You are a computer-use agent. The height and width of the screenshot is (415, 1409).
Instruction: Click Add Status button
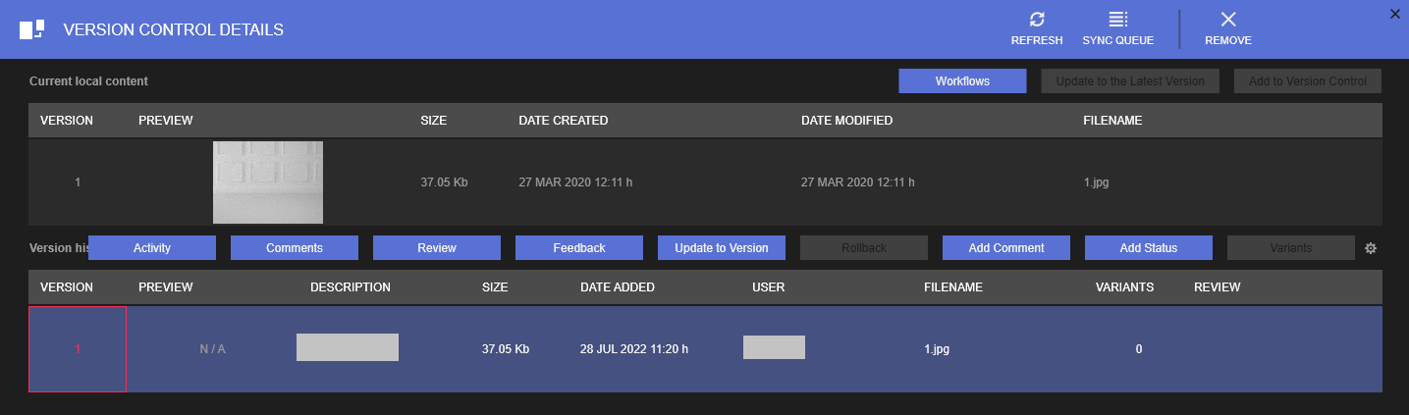pos(1149,248)
